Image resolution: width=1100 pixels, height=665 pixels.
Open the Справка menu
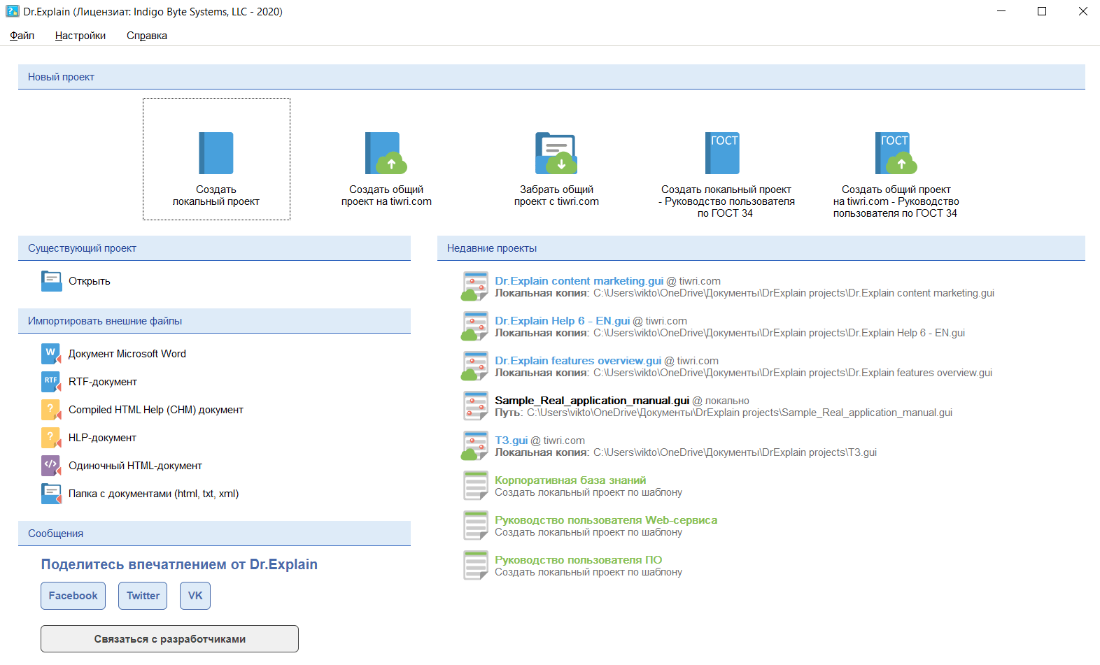147,36
